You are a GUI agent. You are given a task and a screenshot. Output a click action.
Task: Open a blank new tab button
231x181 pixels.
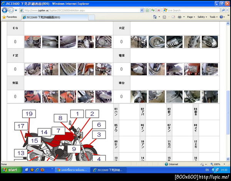92,17
